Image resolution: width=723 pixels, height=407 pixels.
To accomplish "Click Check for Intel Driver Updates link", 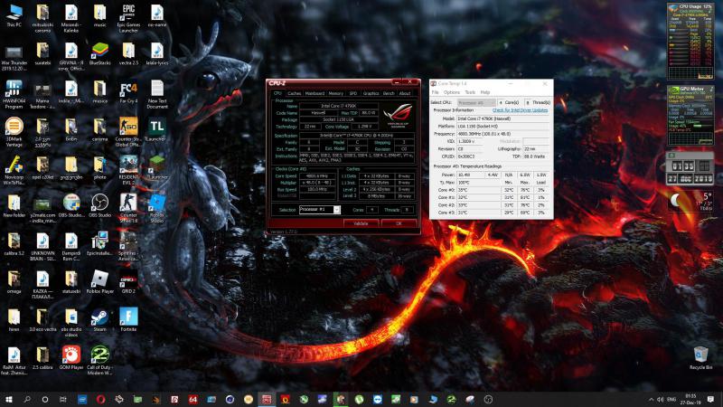I will coord(520,110).
